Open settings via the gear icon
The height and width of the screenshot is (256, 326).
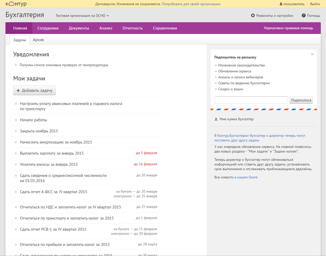253,16
